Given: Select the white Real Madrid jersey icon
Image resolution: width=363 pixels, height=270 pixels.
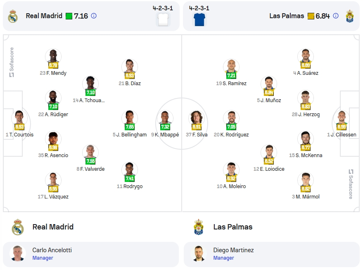Looking at the screenshot, I should click(x=163, y=19).
